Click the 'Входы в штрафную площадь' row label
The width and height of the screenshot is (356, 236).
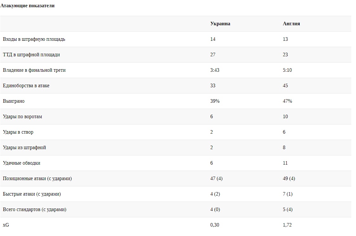point(34,39)
